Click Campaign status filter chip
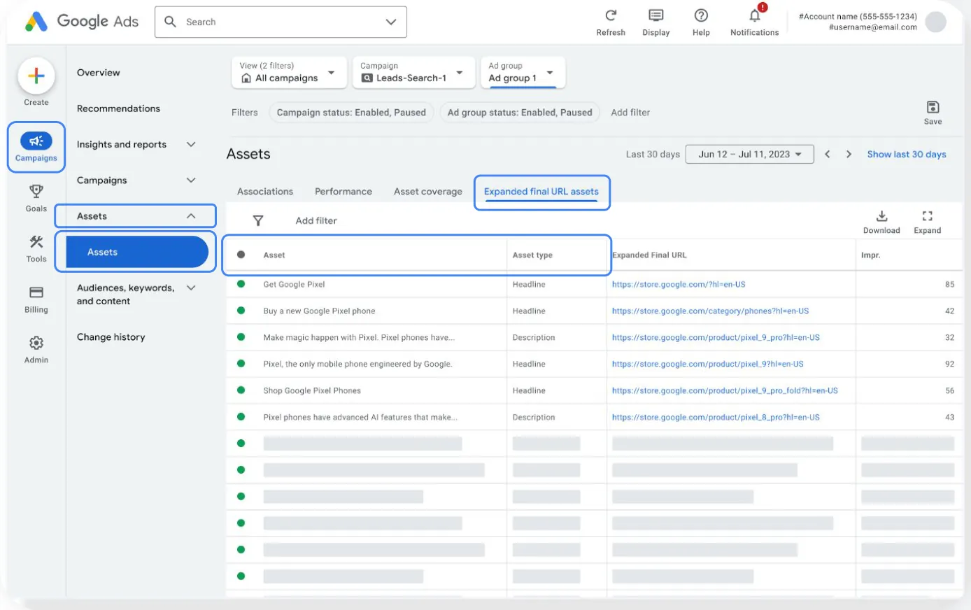This screenshot has height=610, width=971. (351, 112)
